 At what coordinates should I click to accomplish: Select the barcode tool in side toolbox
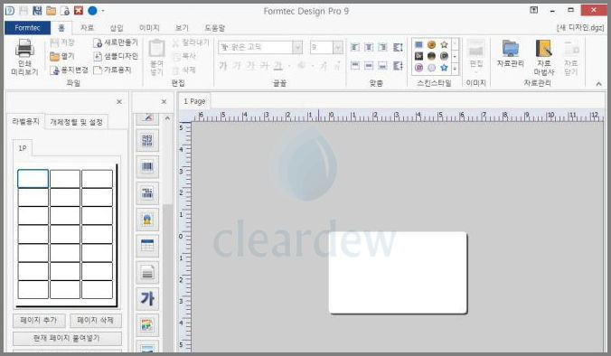[147, 166]
